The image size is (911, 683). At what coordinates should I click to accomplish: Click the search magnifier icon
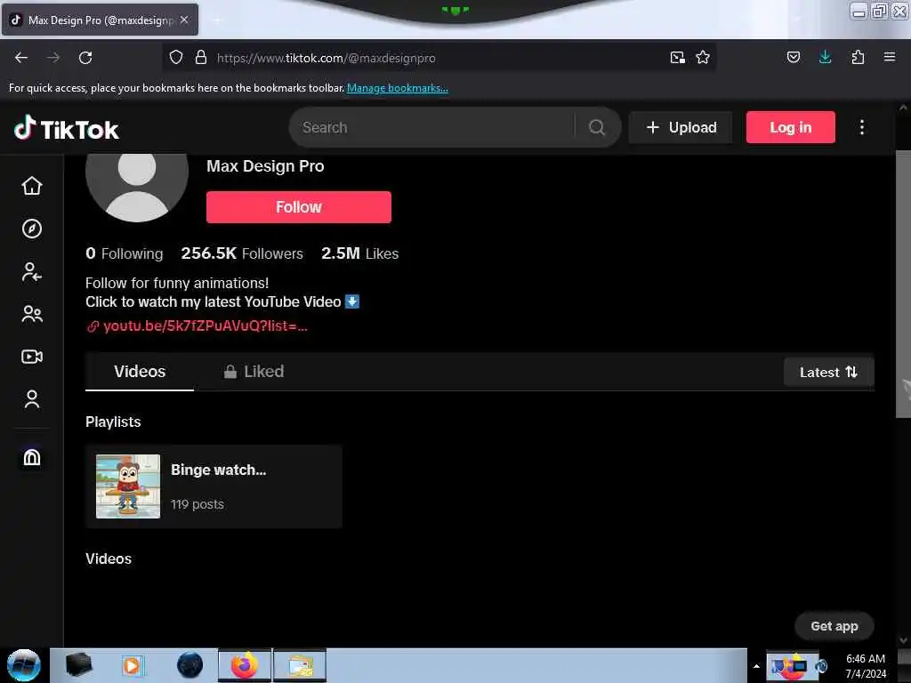coord(597,127)
